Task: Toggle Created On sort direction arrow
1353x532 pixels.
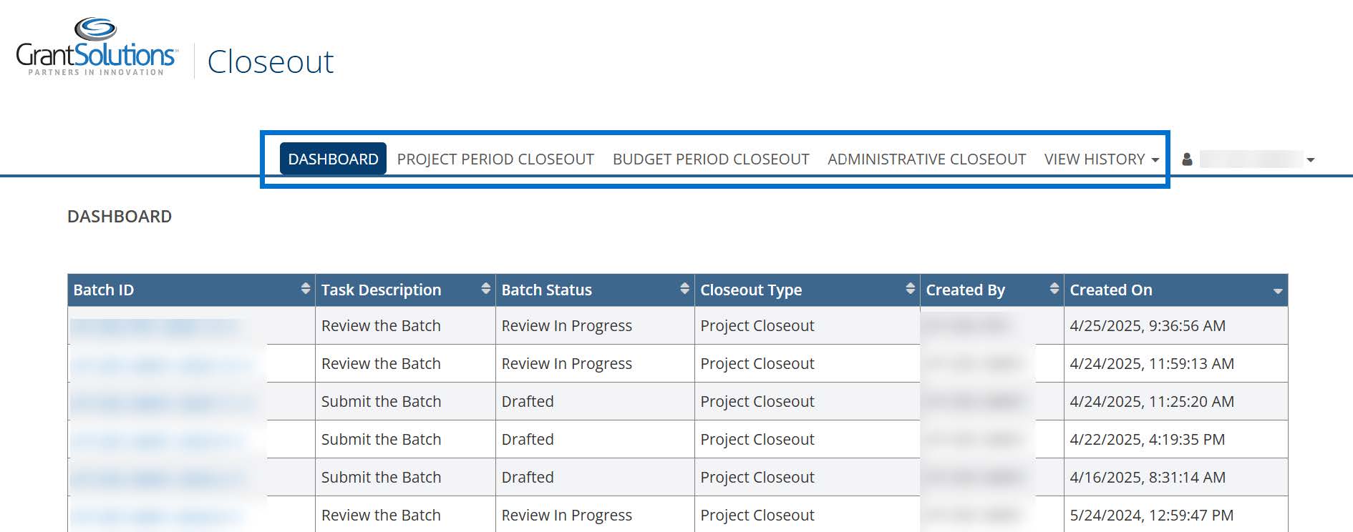Action: coord(1277,291)
